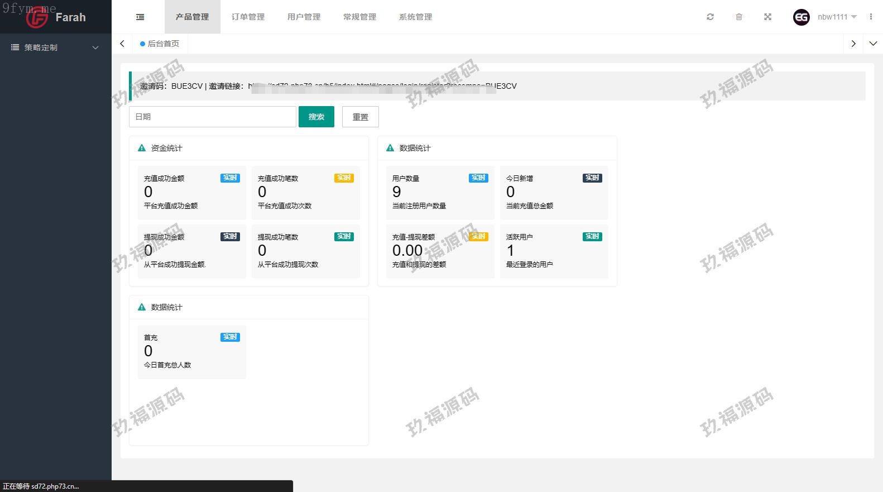Click the green 搜索 button
Screen dimensions: 883x492
click(316, 117)
